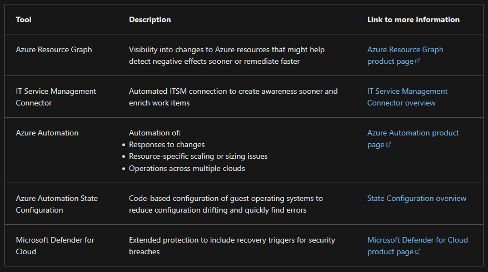This screenshot has height=272, width=488.
Task: Click external-link icon after Defender for Cloud product page
Action: 417,251
